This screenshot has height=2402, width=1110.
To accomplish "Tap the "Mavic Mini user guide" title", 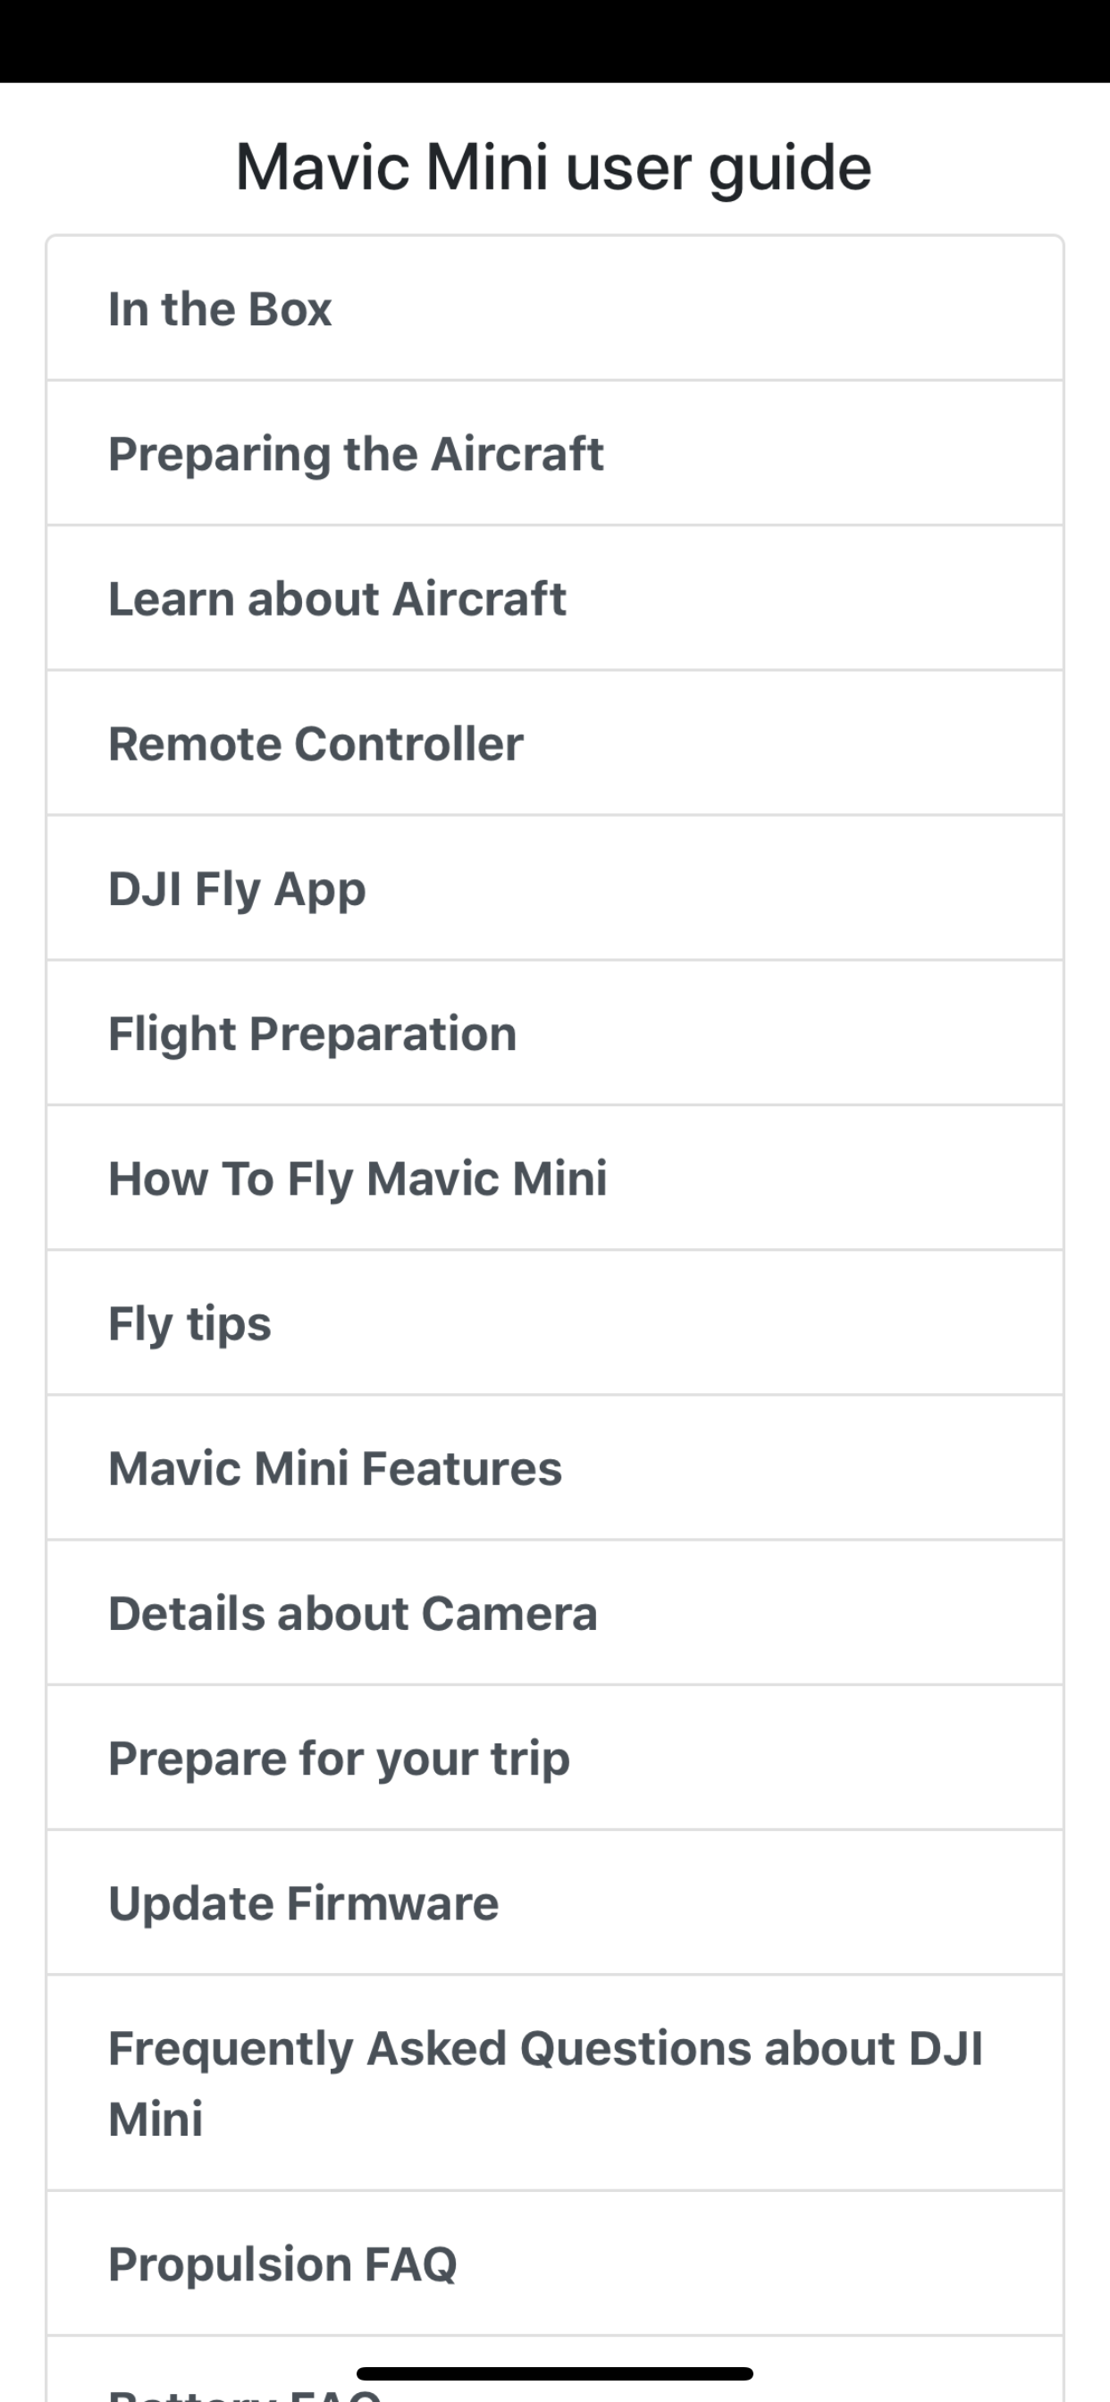I will click(554, 166).
